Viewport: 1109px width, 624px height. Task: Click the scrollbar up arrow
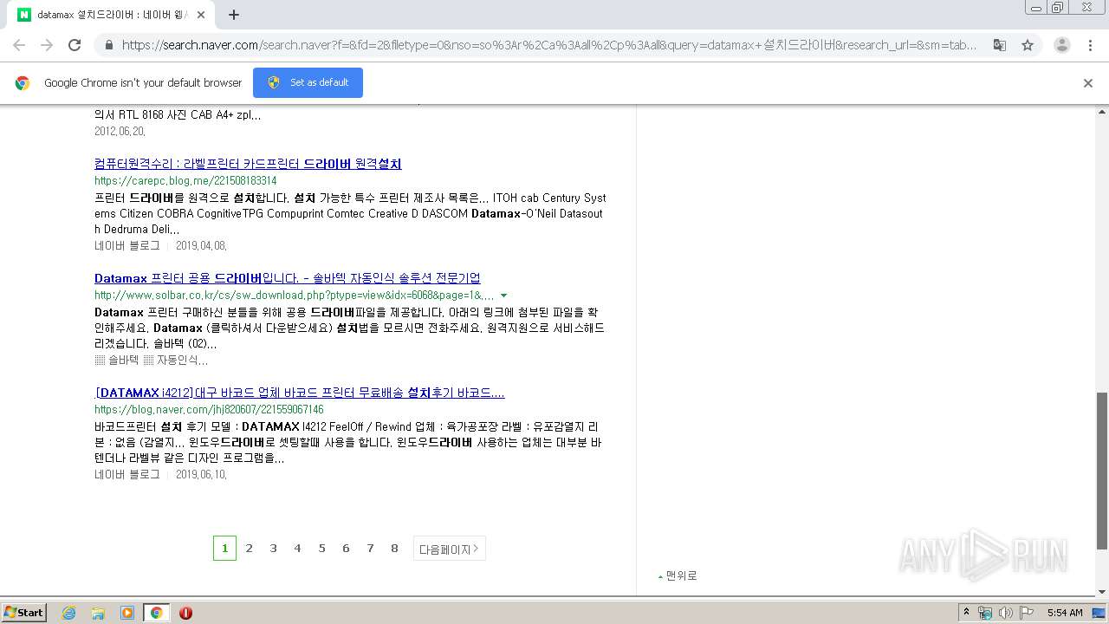pyautogui.click(x=1102, y=111)
